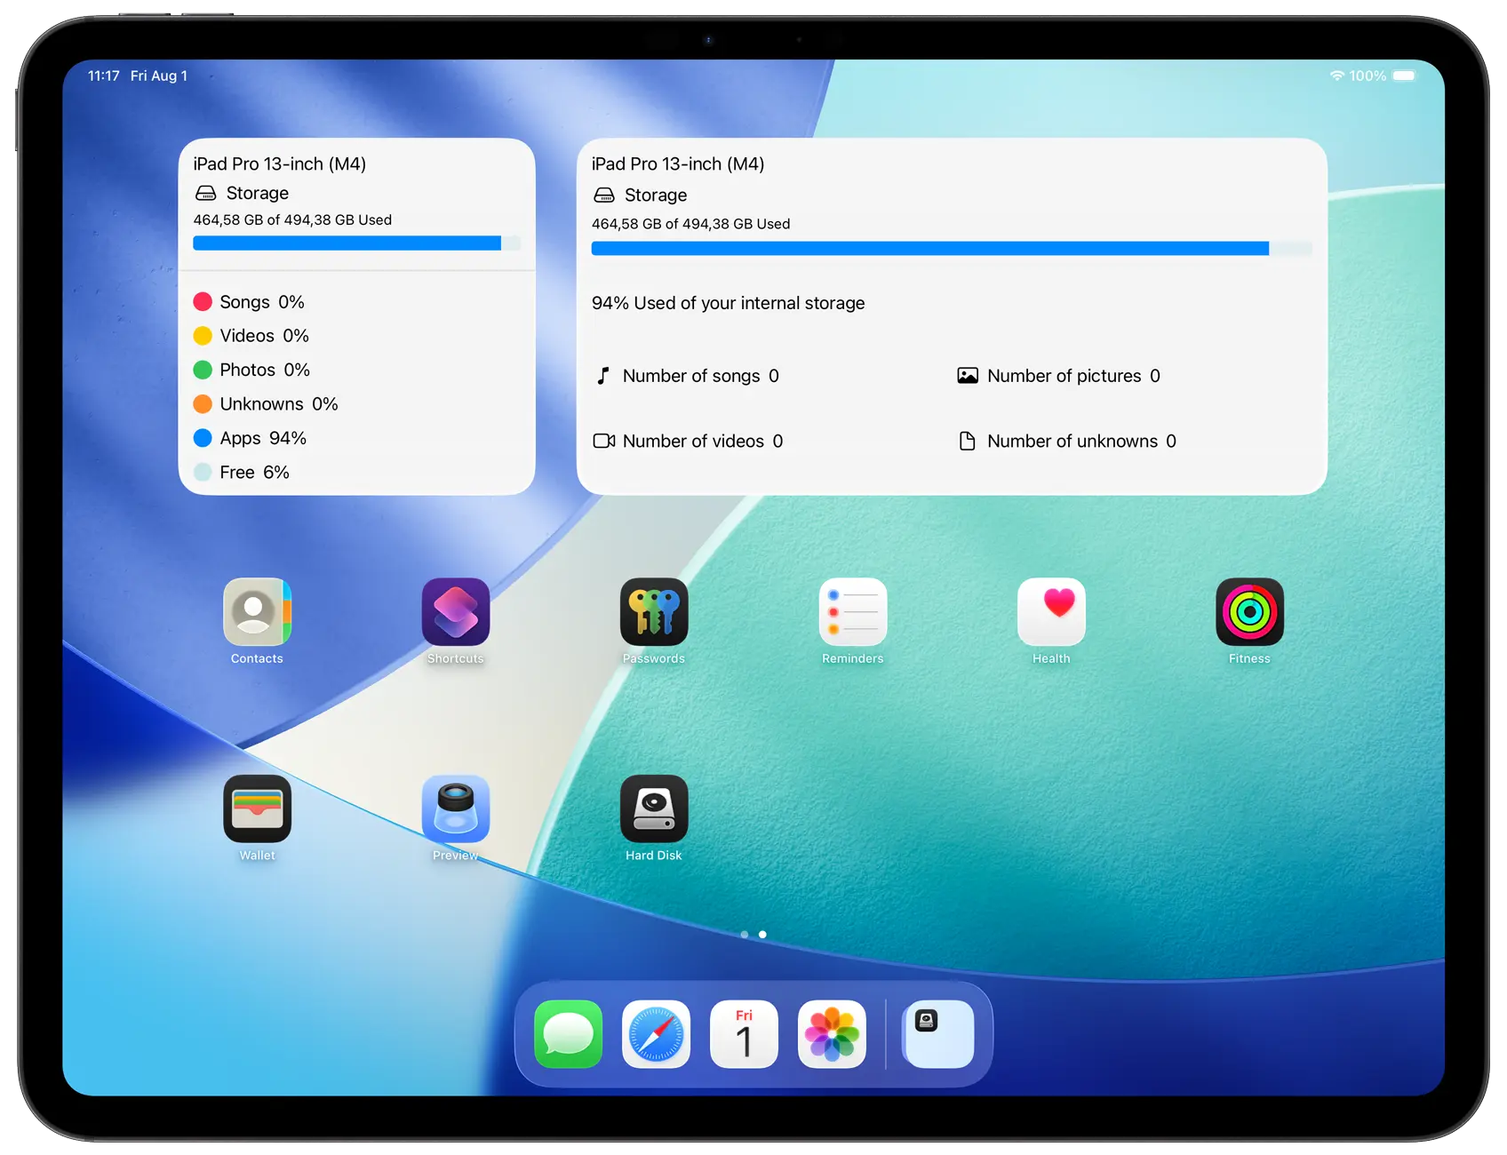Screen dimensions: 1507x1155
Task: Tap the pale Free color dot
Action: (x=203, y=472)
